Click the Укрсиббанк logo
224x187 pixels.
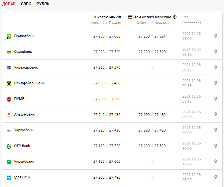(9, 162)
